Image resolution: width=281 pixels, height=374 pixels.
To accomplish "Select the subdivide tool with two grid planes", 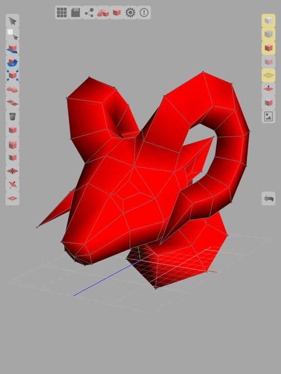I will (x=12, y=103).
